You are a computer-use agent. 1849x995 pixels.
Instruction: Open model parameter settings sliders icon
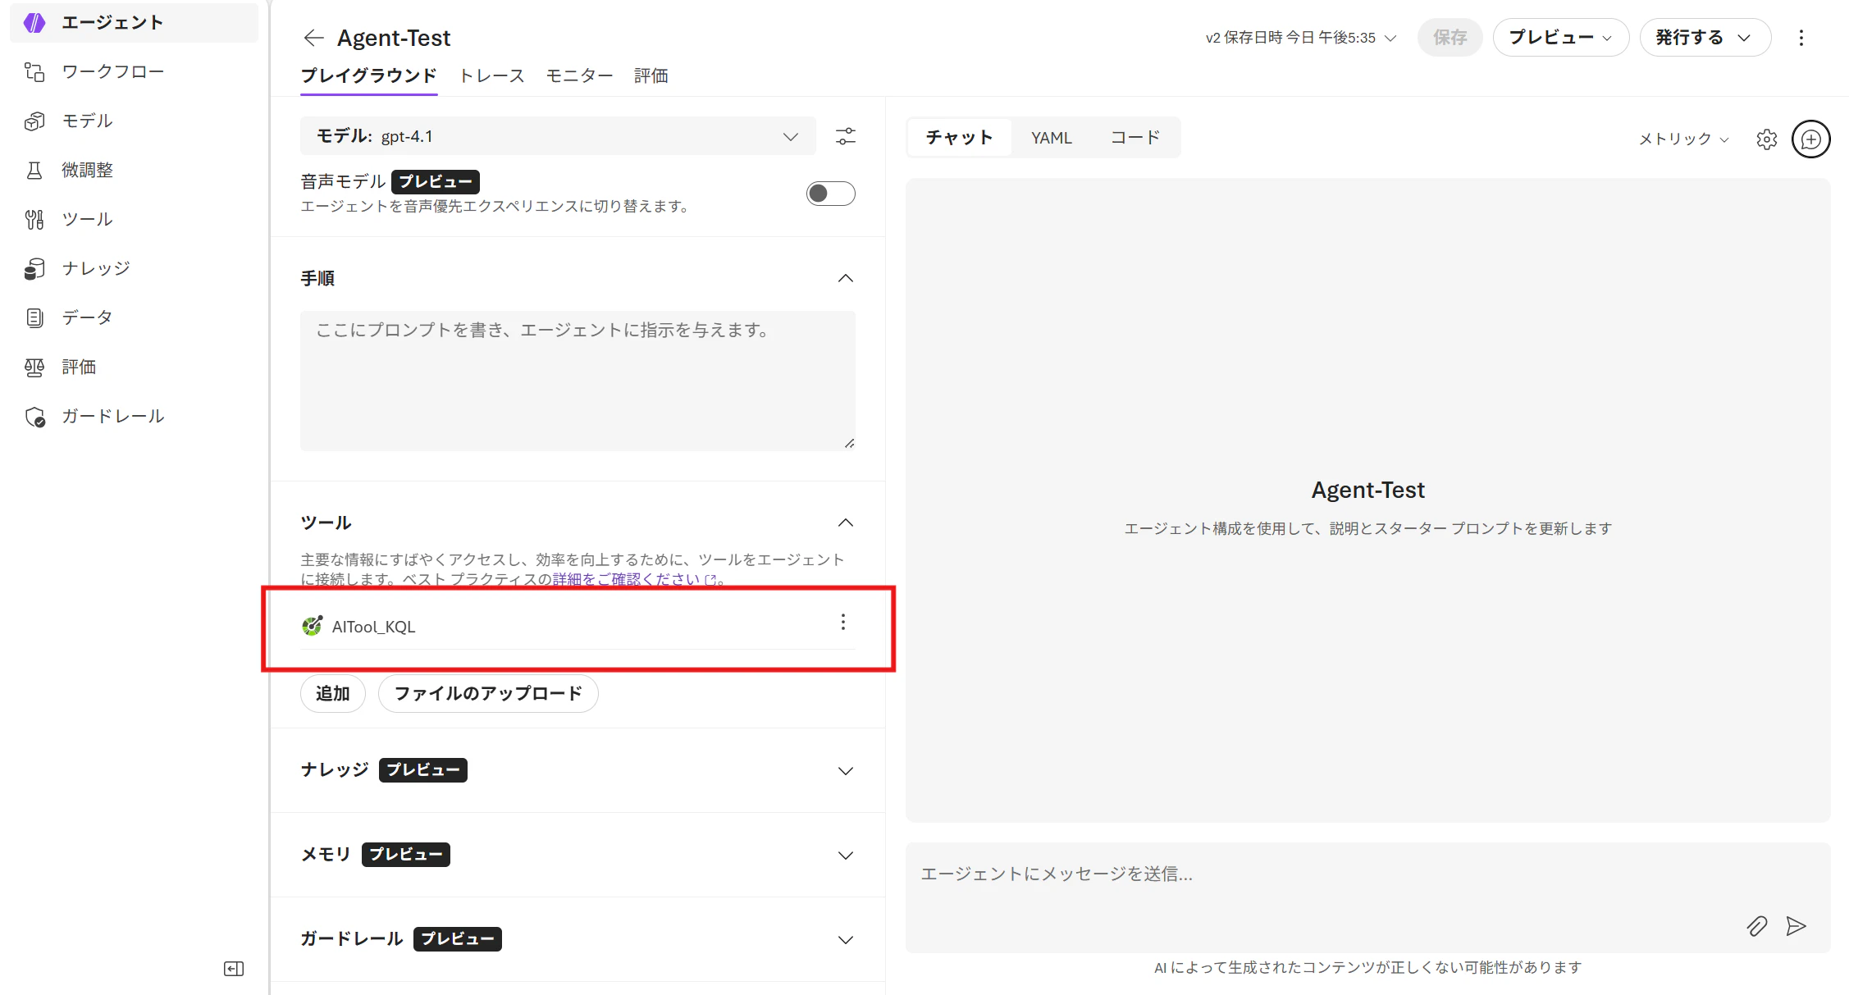[x=845, y=136]
